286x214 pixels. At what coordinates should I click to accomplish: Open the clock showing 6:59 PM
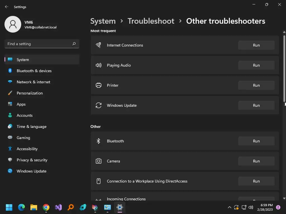click(x=265, y=207)
